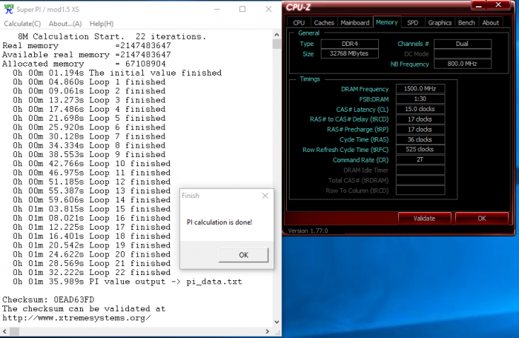
Task: Click the Super PI app icon in the title bar
Action: 9,9
